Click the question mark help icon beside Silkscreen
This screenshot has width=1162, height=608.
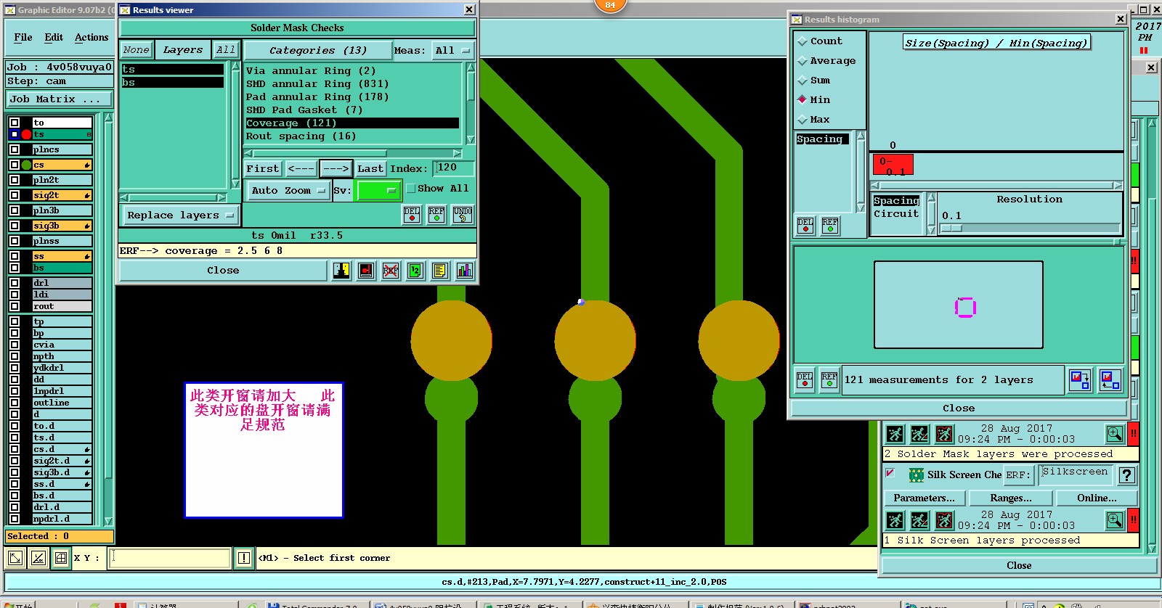point(1126,475)
